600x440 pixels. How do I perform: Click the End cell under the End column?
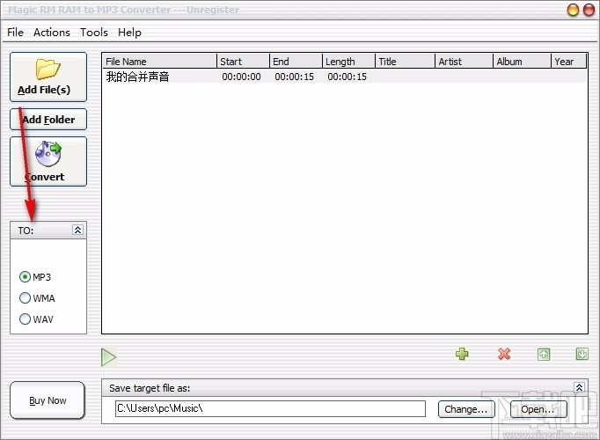click(294, 77)
